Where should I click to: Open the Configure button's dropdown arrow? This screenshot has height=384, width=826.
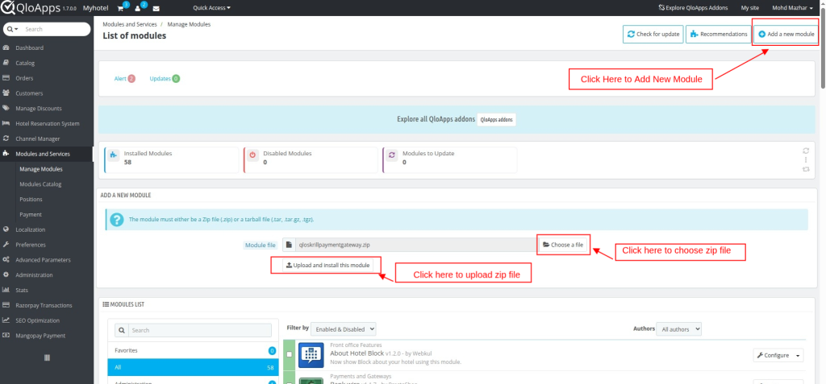[799, 355]
